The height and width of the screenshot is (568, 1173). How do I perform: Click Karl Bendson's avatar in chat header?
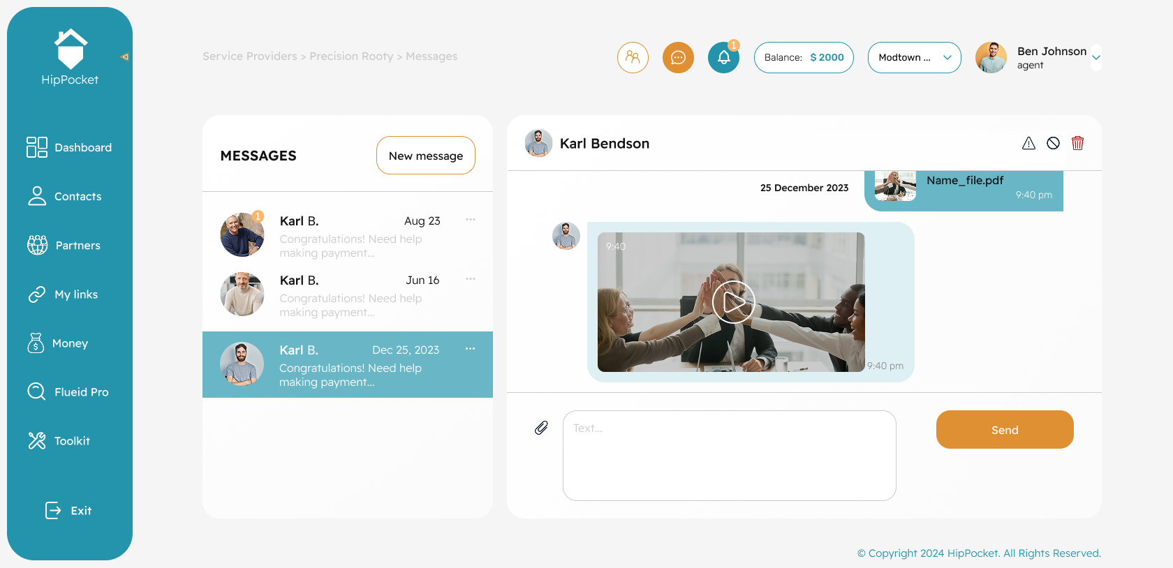[x=538, y=143]
